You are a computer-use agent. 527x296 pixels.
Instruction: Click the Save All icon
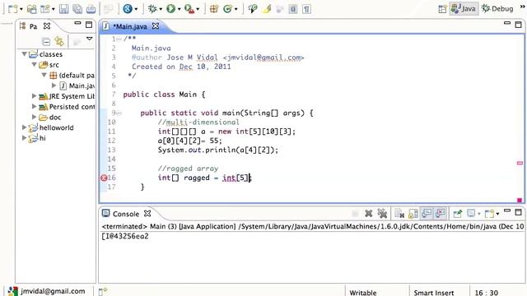77,9
